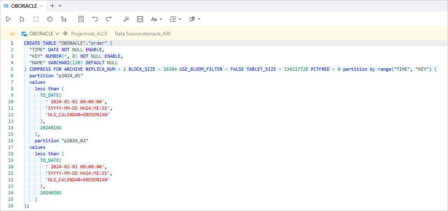The width and height of the screenshot is (448, 211).
Task: Redo the last undone edit
Action: coord(109,19)
